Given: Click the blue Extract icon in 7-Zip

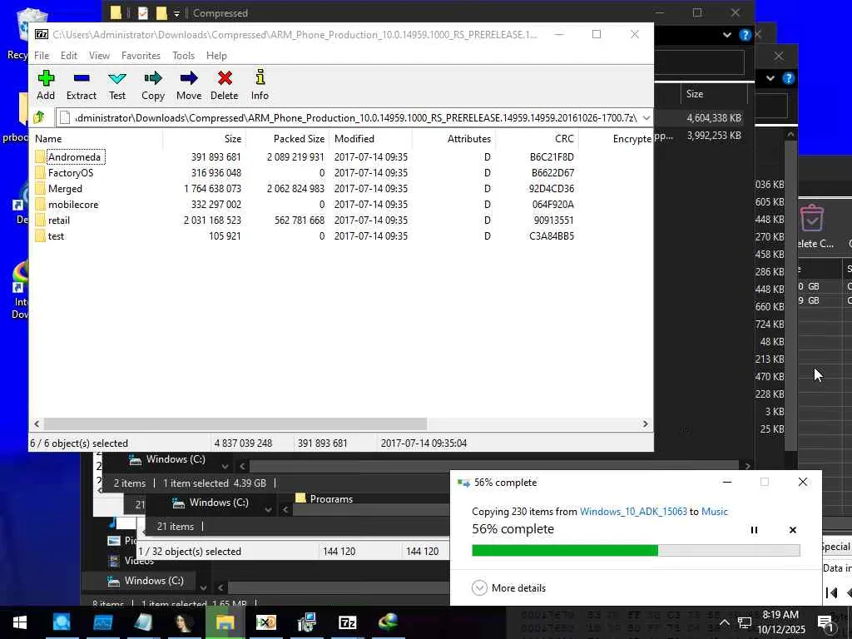Looking at the screenshot, I should [82, 78].
